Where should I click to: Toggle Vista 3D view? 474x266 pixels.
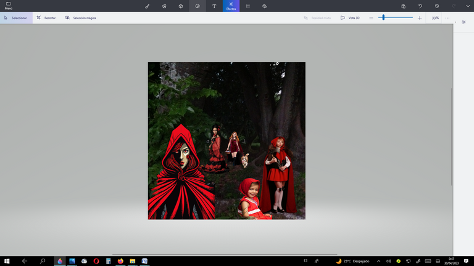coord(350,18)
